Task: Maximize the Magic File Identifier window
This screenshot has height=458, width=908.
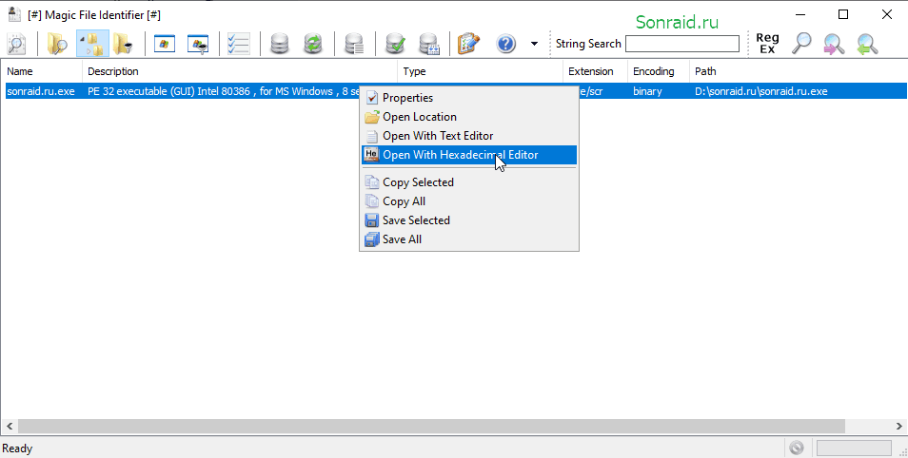Action: pos(843,14)
